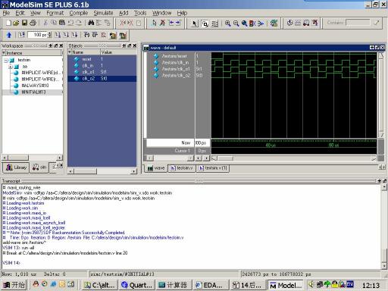Click the blue up-arrow Environment Up icon

click(x=9, y=35)
